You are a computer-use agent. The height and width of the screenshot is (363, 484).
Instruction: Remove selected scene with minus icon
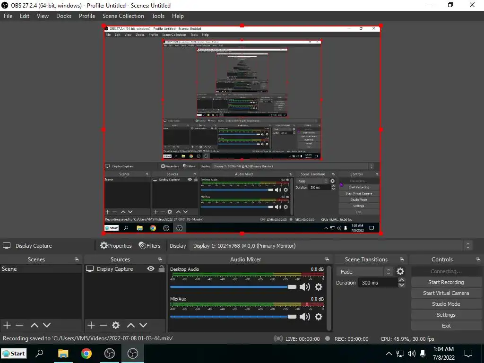click(19, 325)
